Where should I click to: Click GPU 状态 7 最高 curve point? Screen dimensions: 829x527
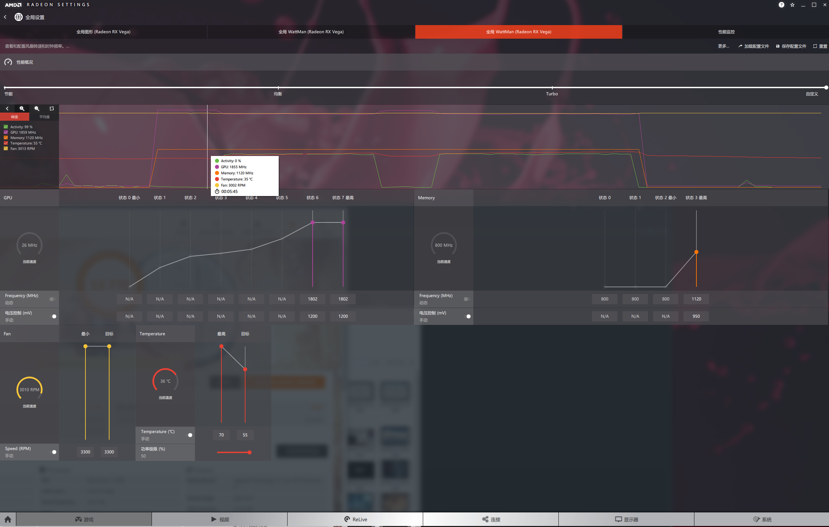pyautogui.click(x=343, y=222)
